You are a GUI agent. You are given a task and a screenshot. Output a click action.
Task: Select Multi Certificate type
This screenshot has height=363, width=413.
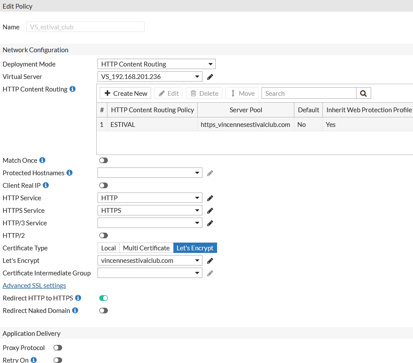pyautogui.click(x=146, y=248)
